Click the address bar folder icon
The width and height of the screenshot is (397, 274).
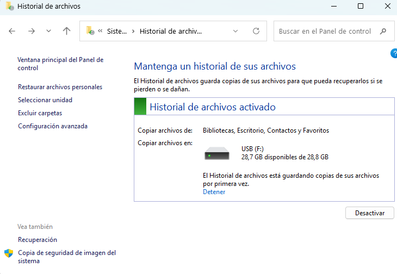click(90, 30)
